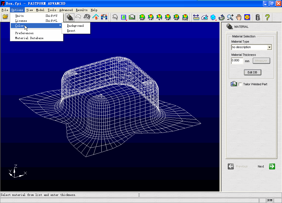Open the File menu
Image resolution: width=282 pixels, height=203 pixels.
coord(5,10)
